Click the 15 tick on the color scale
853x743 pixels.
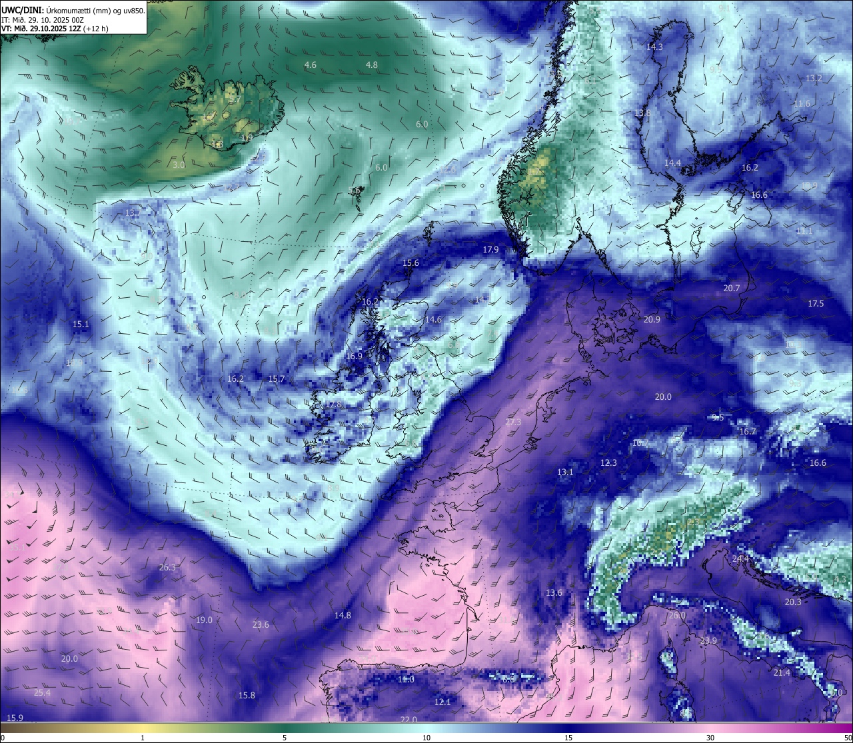point(568,738)
